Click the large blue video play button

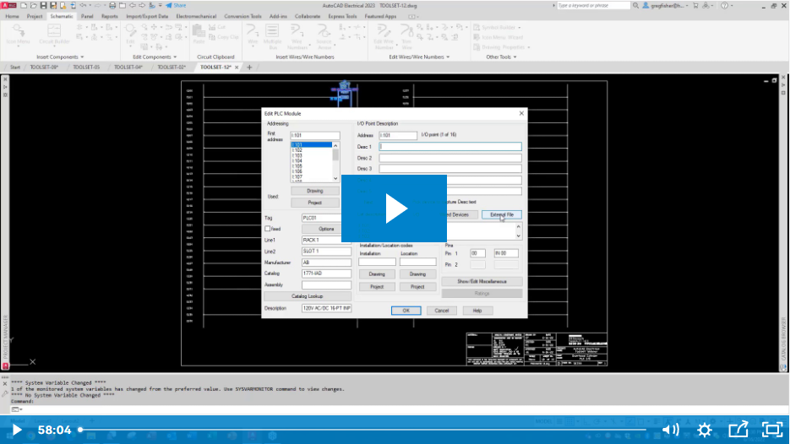tap(394, 208)
